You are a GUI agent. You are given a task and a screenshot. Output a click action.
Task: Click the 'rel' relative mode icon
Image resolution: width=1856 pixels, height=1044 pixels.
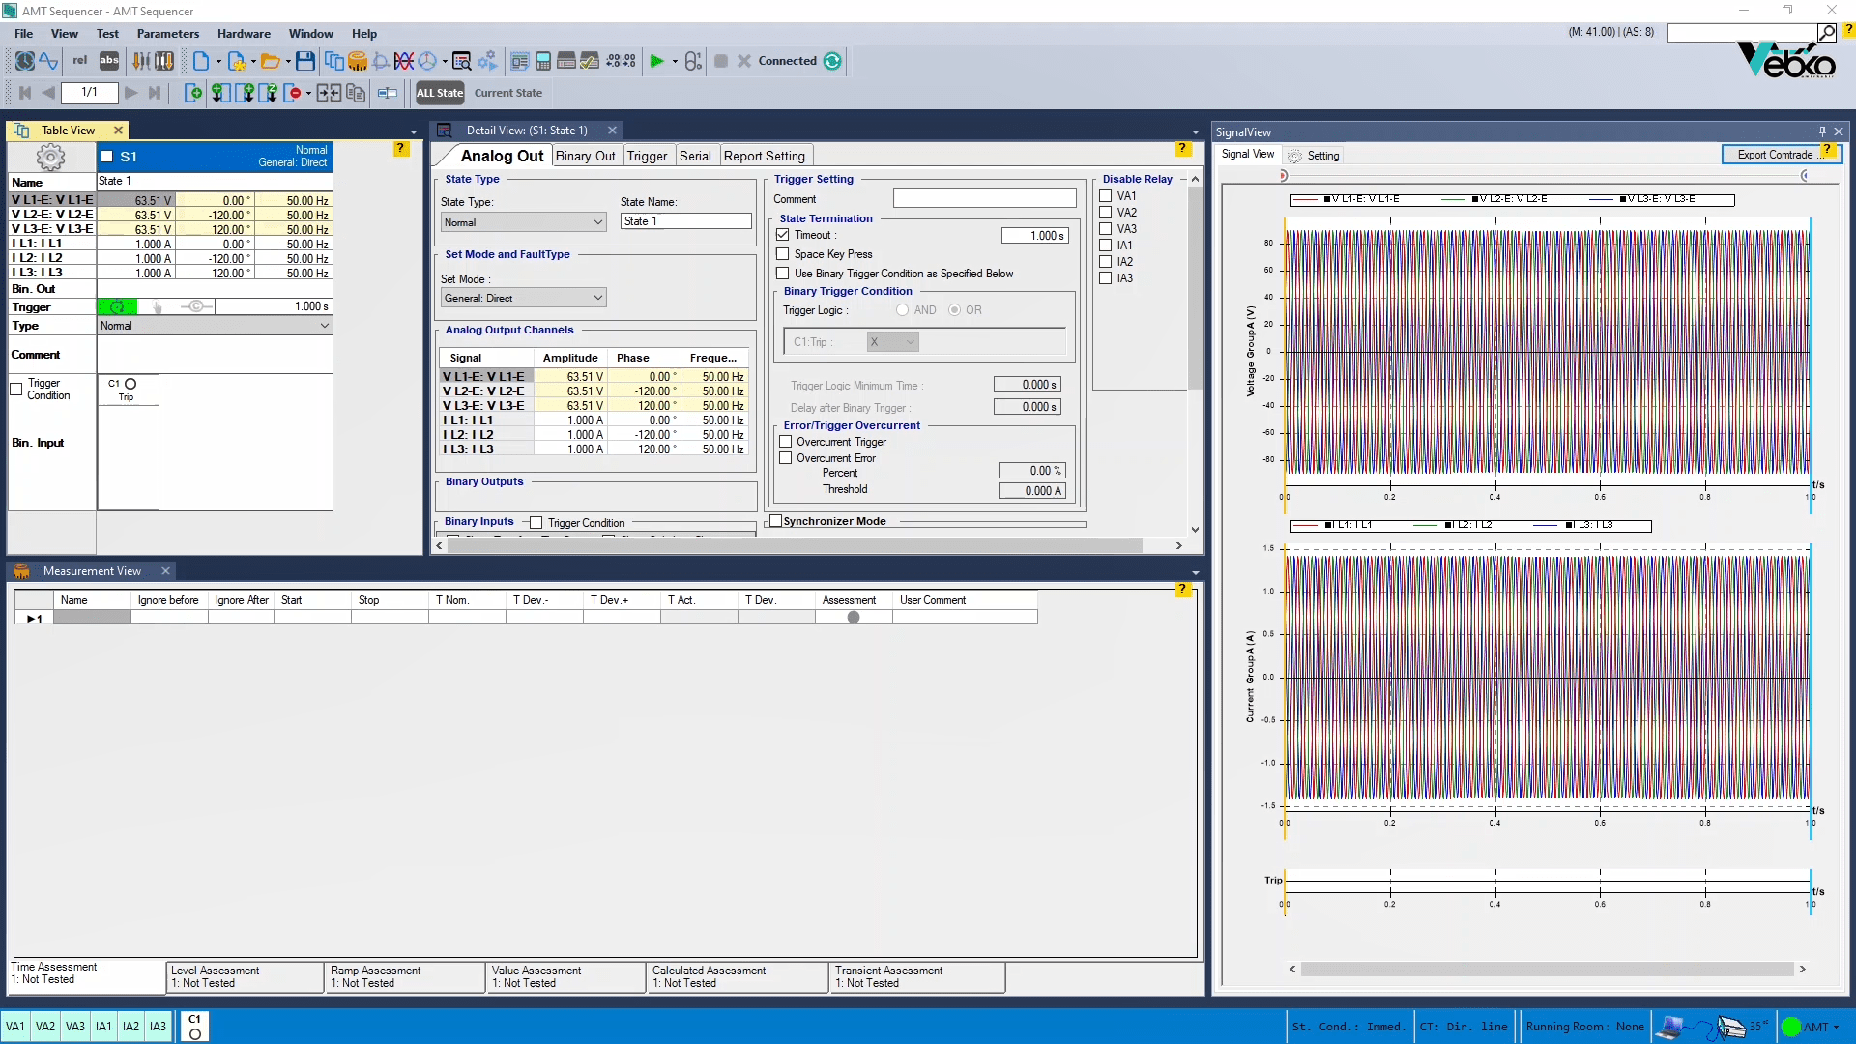[x=80, y=60]
